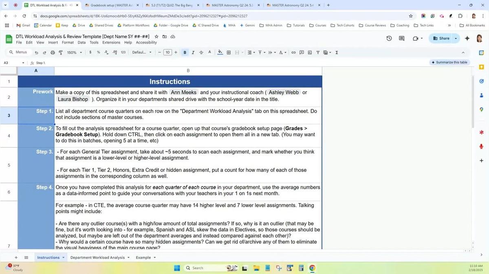Open the Extensions menu
489x274 pixels.
(111, 42)
